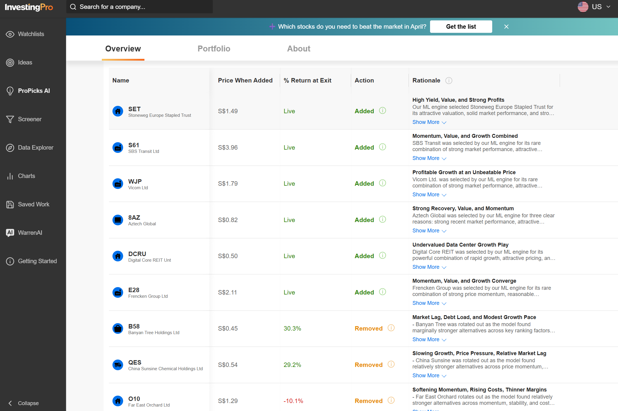Dismiss the April stocks promo banner
618x411 pixels.
506,27
